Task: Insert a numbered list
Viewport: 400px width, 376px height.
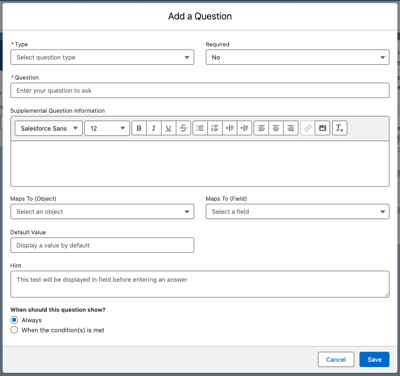Action: point(215,128)
